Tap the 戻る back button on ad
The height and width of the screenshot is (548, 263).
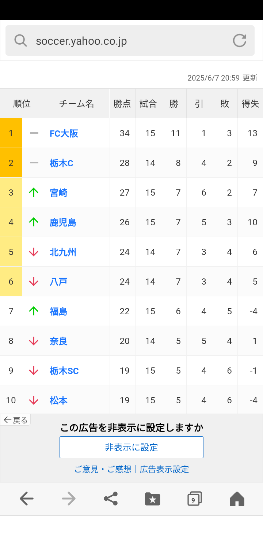15,420
